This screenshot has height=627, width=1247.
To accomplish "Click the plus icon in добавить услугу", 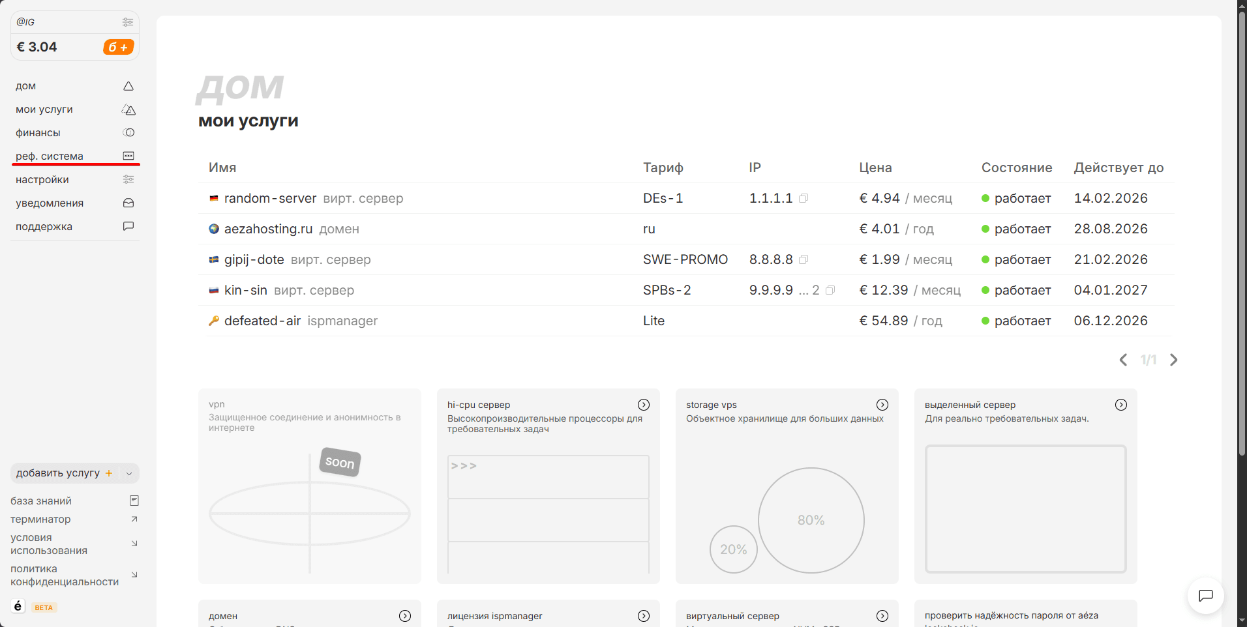I will [109, 473].
